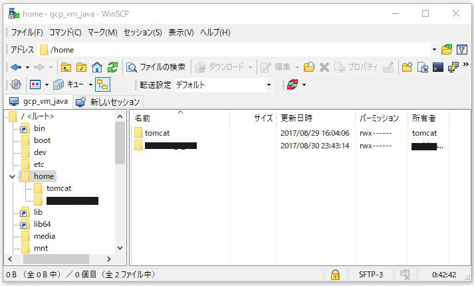Sort by the 所有者 column header
This screenshot has height=286, width=474.
(x=428, y=118)
